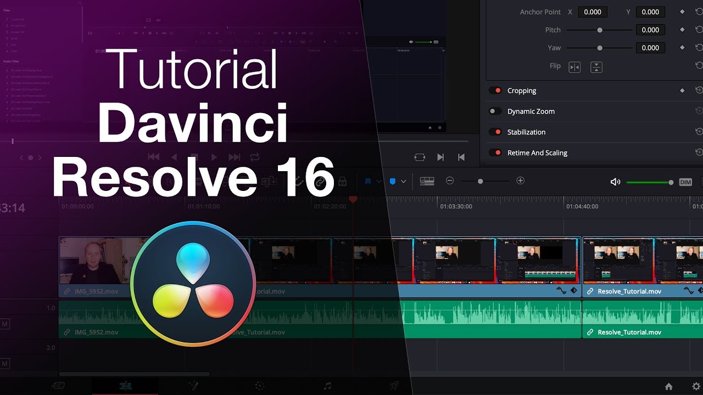Disable the Stabilization toggle
Image resolution: width=703 pixels, height=395 pixels.
tap(495, 132)
